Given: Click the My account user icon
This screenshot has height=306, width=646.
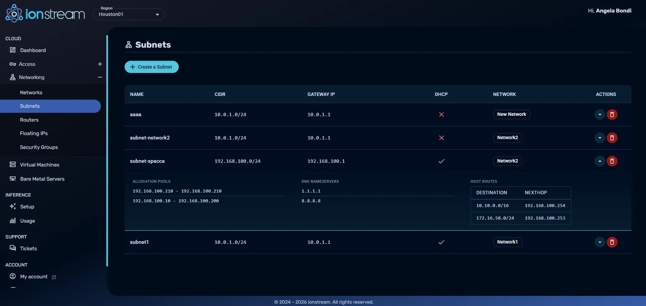Looking at the screenshot, I should [13, 276].
